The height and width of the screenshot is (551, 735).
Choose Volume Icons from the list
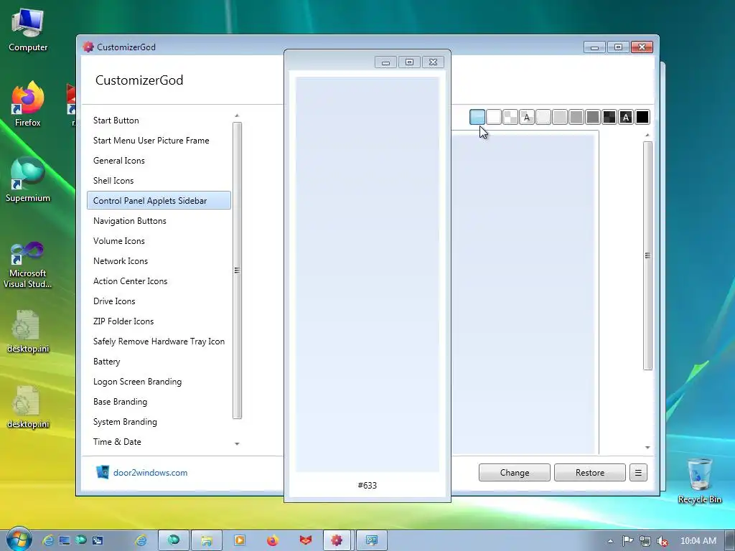[159, 241]
